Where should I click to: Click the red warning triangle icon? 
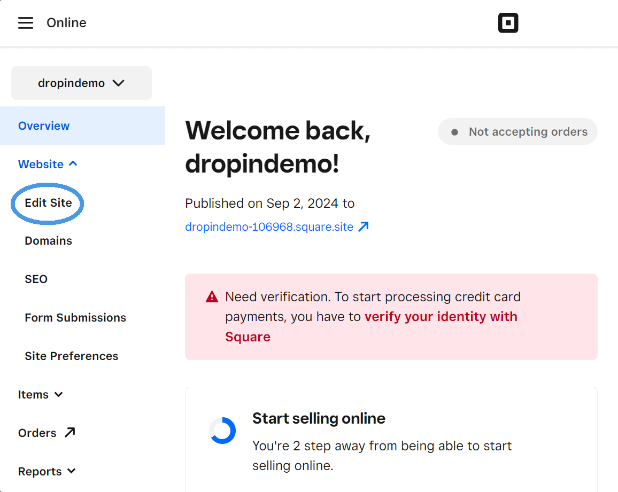click(x=212, y=296)
